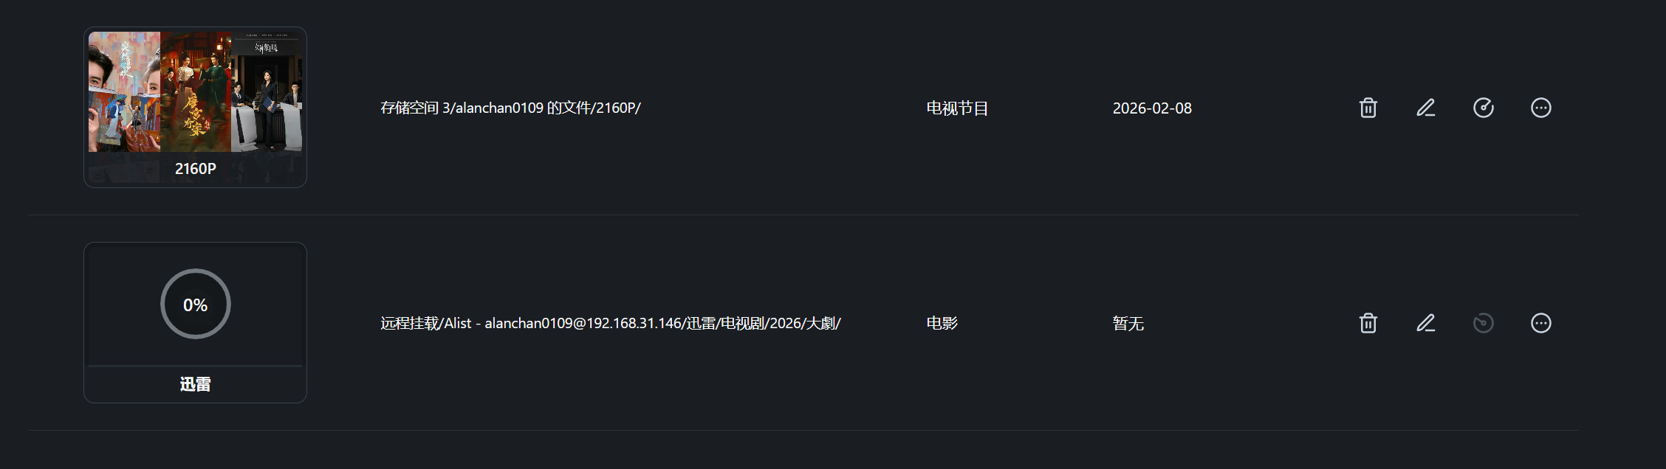Select the pencil edit icon on bottom row
Image resolution: width=1666 pixels, height=469 pixels.
coord(1425,322)
